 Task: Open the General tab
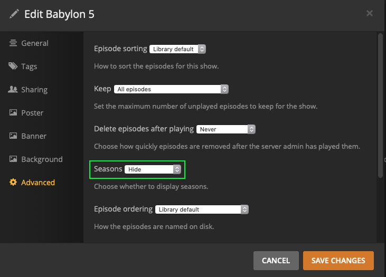[35, 43]
